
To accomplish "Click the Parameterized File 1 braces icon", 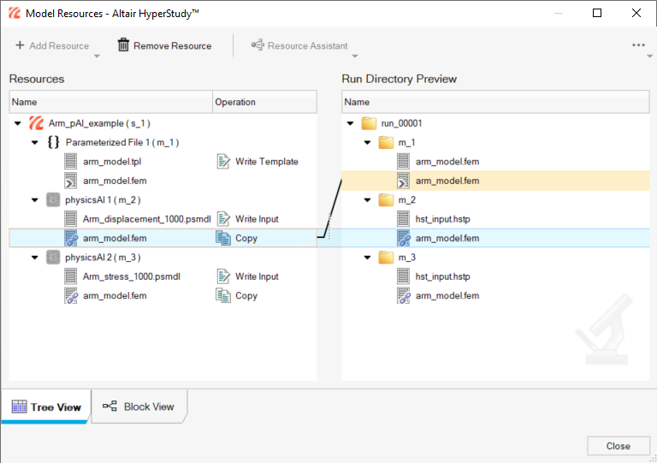I will click(x=53, y=142).
